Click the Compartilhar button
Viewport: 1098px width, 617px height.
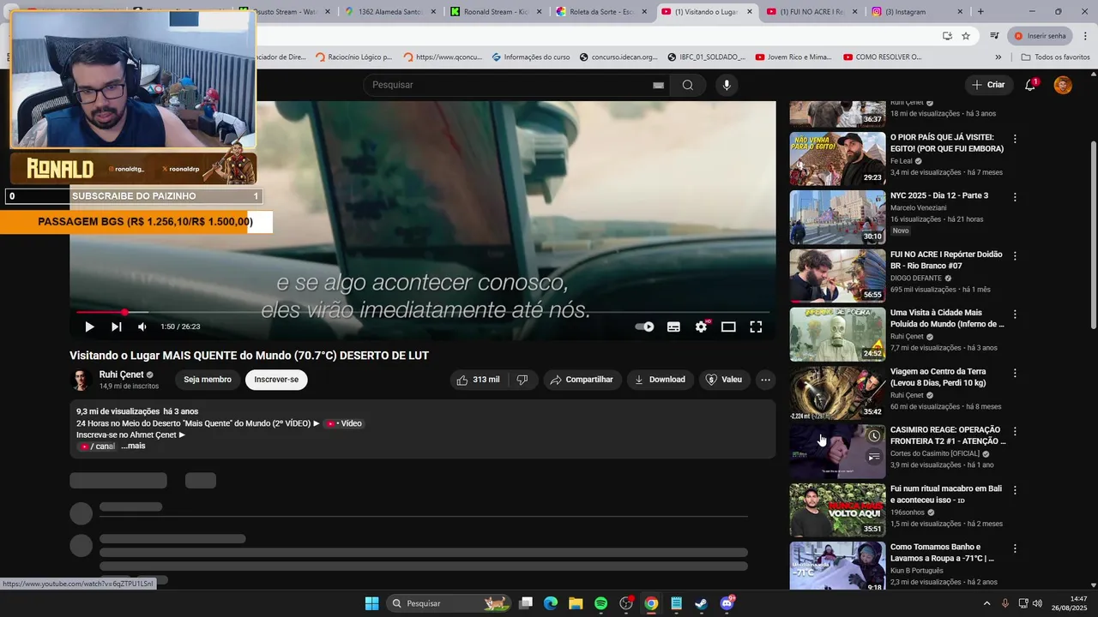coord(582,380)
